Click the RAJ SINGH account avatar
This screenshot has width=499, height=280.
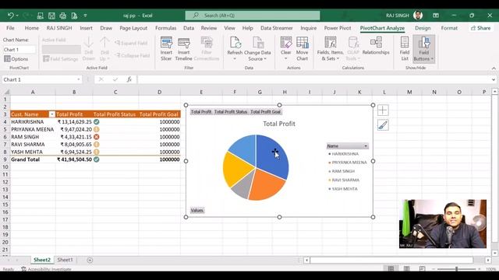click(x=418, y=16)
